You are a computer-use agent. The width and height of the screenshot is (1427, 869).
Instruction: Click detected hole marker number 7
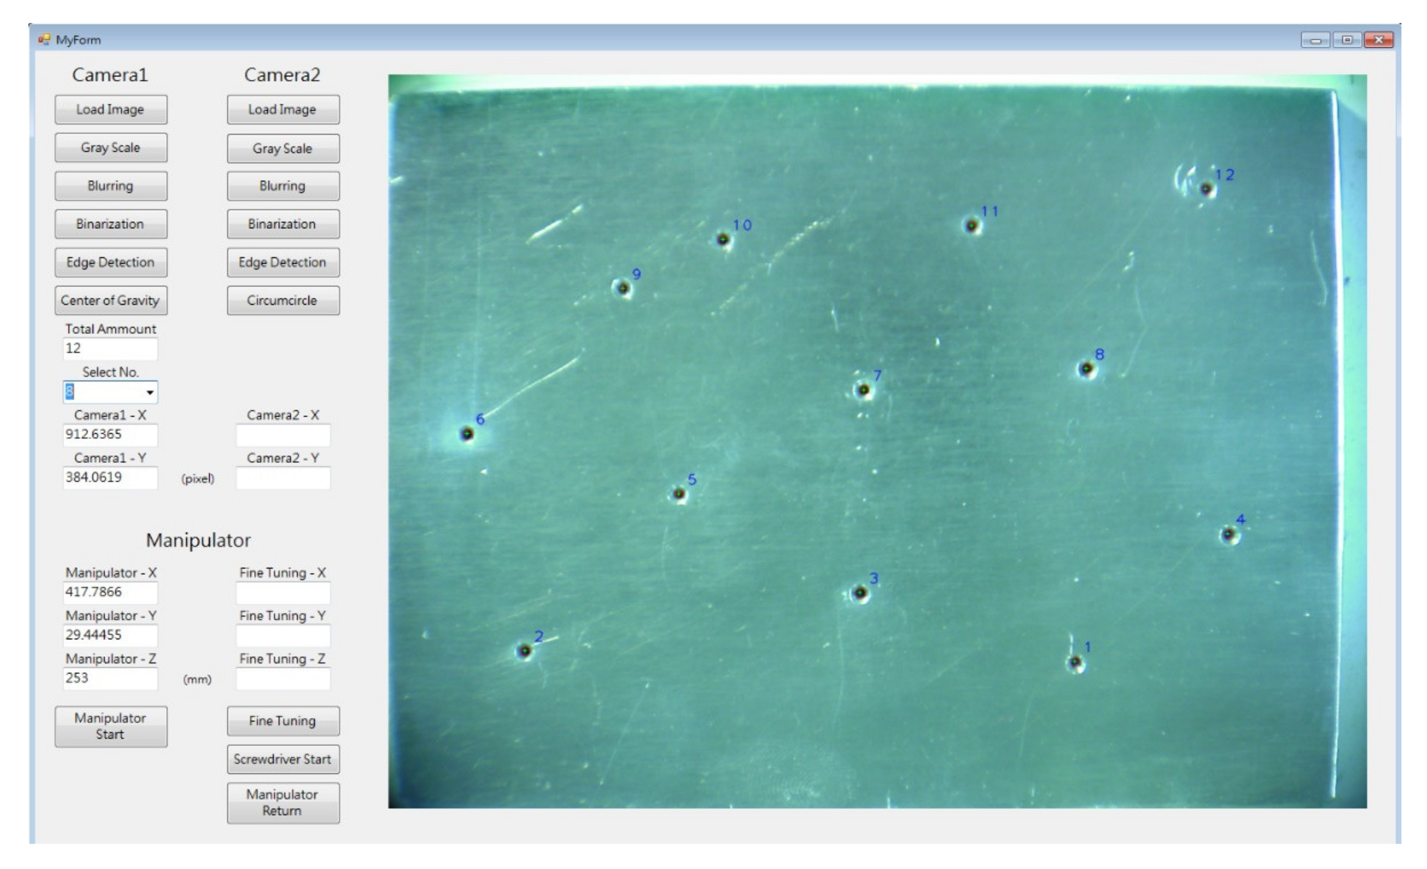pos(863,390)
